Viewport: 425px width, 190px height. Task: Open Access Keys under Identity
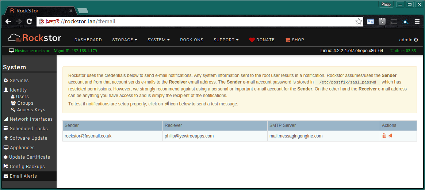(28, 110)
